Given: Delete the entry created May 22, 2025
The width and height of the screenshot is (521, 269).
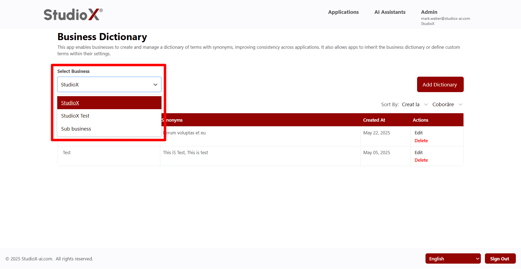Looking at the screenshot, I should [x=421, y=140].
